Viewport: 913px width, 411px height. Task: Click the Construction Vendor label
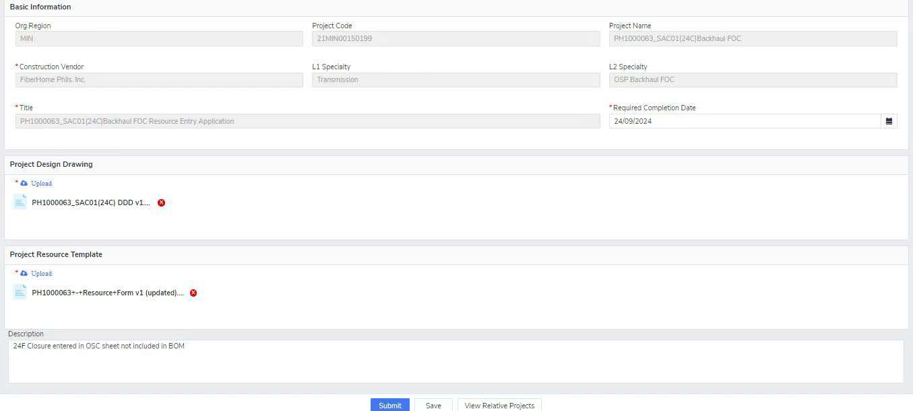(x=51, y=67)
